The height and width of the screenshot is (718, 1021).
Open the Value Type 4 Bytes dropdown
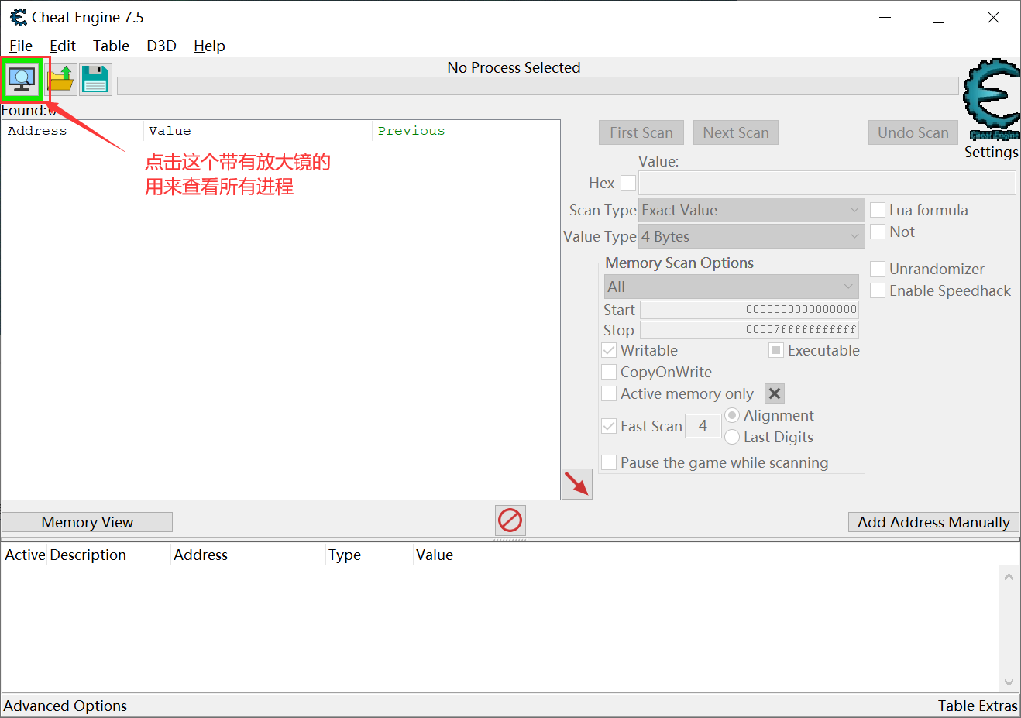point(751,236)
